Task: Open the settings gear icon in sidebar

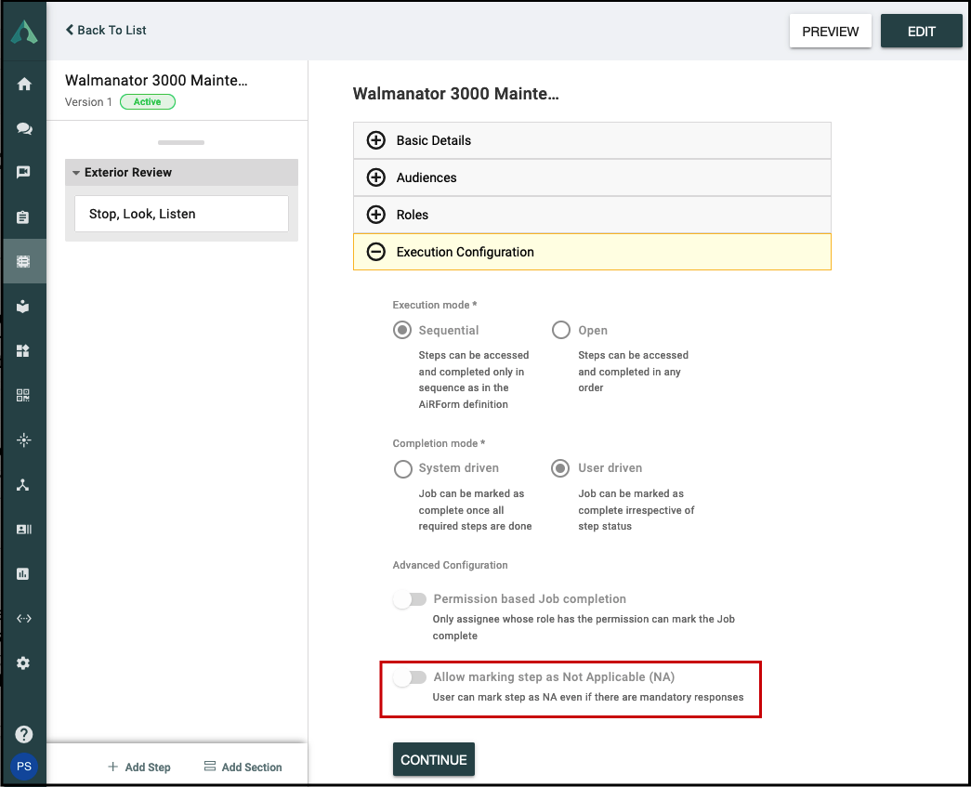Action: click(x=23, y=663)
